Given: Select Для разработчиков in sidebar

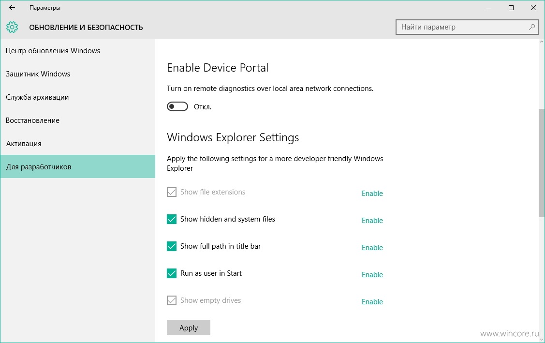Looking at the screenshot, I should (x=77, y=166).
